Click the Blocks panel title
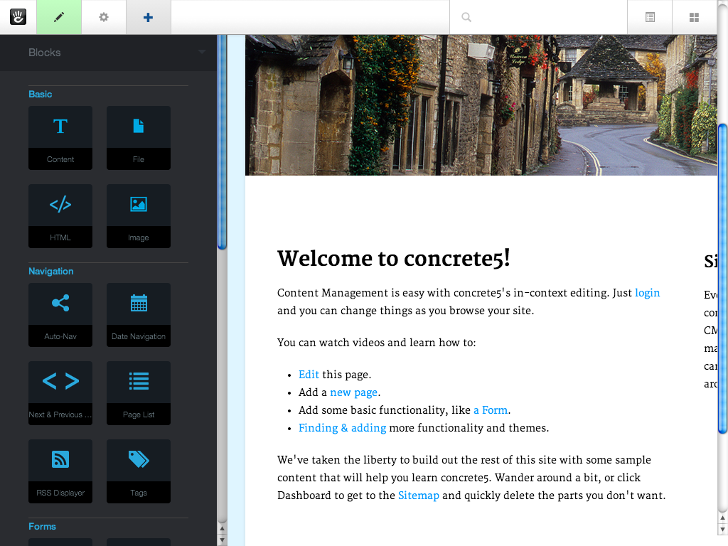 pyautogui.click(x=45, y=53)
